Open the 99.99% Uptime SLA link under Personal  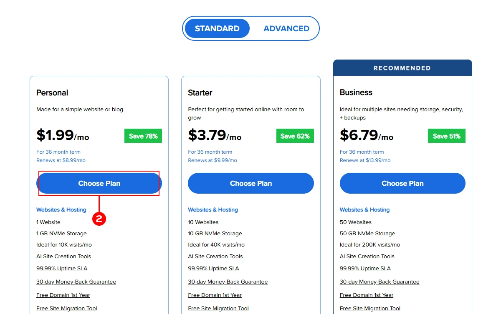(x=61, y=268)
